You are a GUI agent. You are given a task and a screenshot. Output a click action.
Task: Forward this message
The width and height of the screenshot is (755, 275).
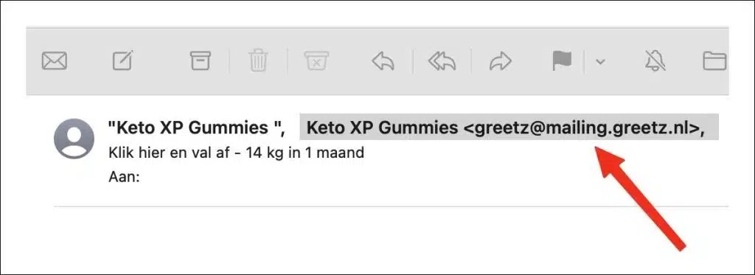point(501,61)
